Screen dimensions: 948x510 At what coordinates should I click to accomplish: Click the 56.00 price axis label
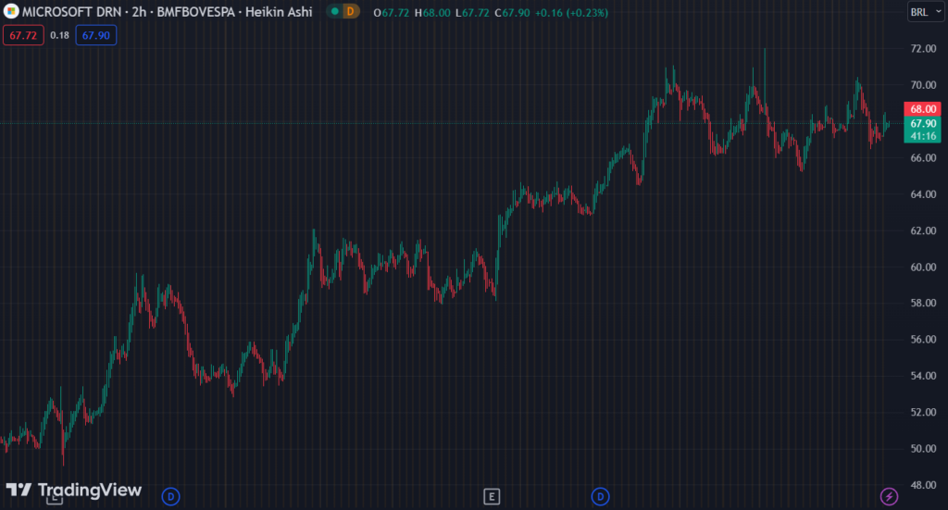[923, 339]
